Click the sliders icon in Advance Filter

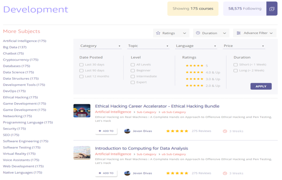(239, 33)
